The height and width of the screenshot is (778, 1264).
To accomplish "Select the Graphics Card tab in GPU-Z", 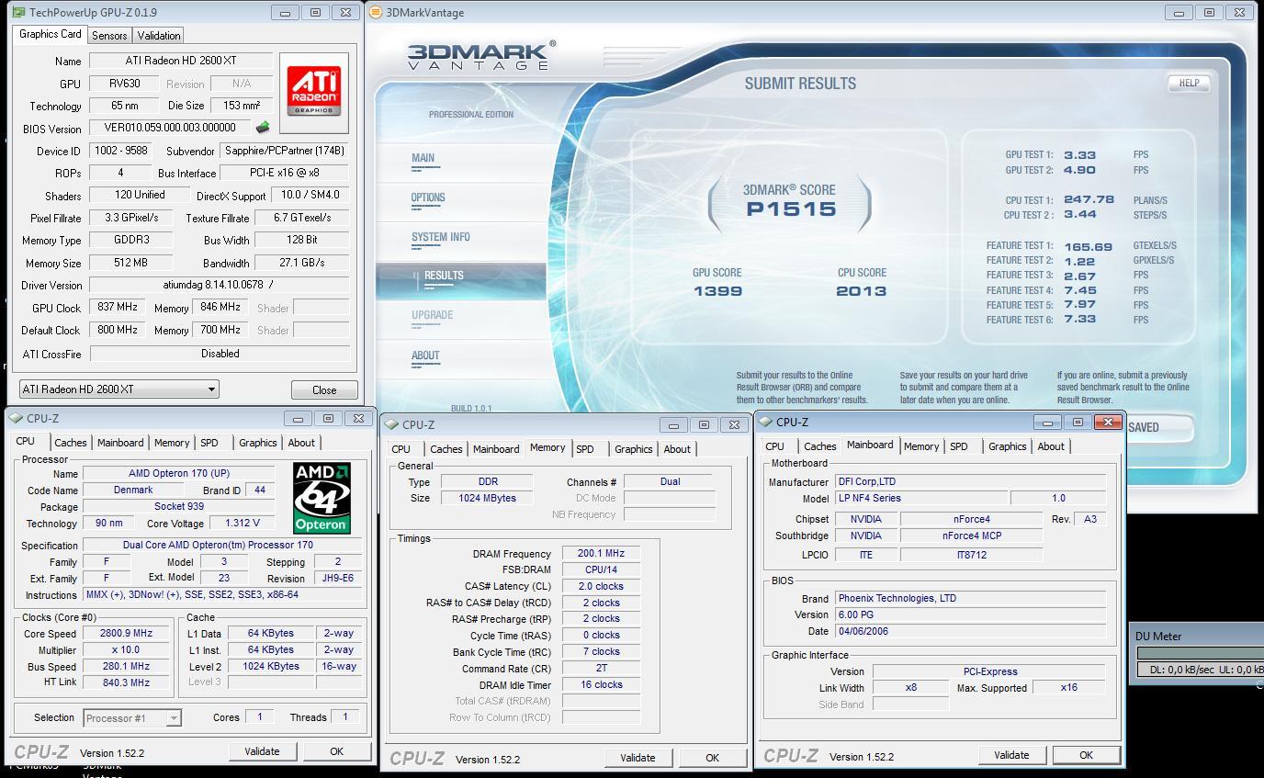I will [51, 34].
